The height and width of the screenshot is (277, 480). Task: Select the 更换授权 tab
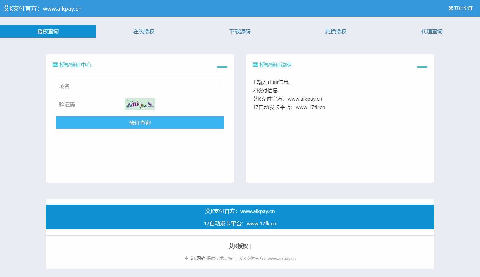(x=335, y=31)
